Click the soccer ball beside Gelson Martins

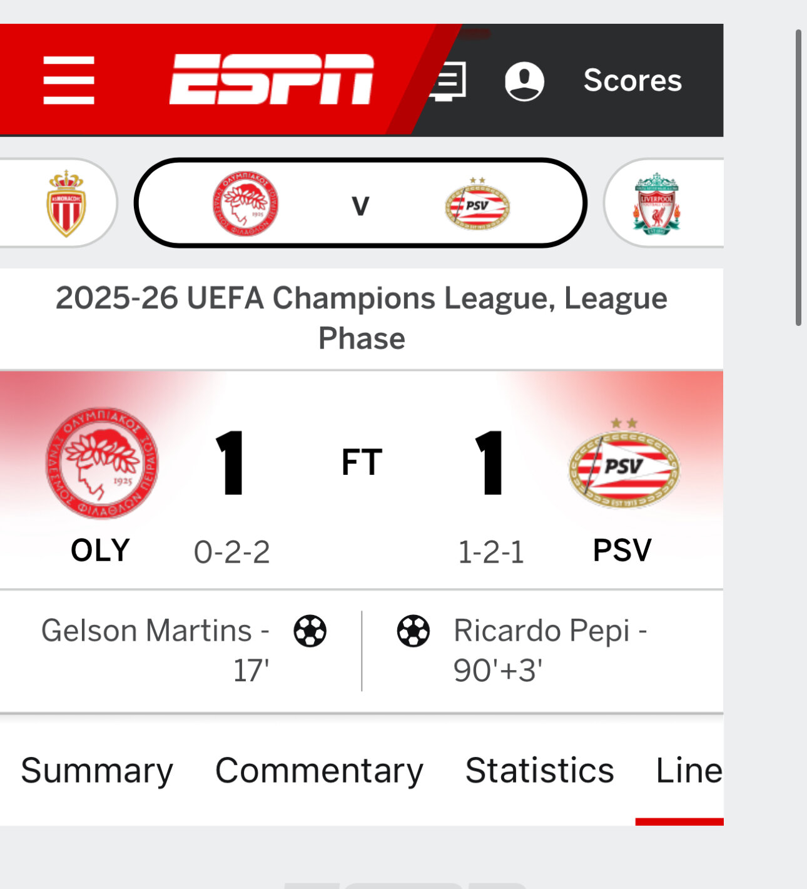(310, 631)
